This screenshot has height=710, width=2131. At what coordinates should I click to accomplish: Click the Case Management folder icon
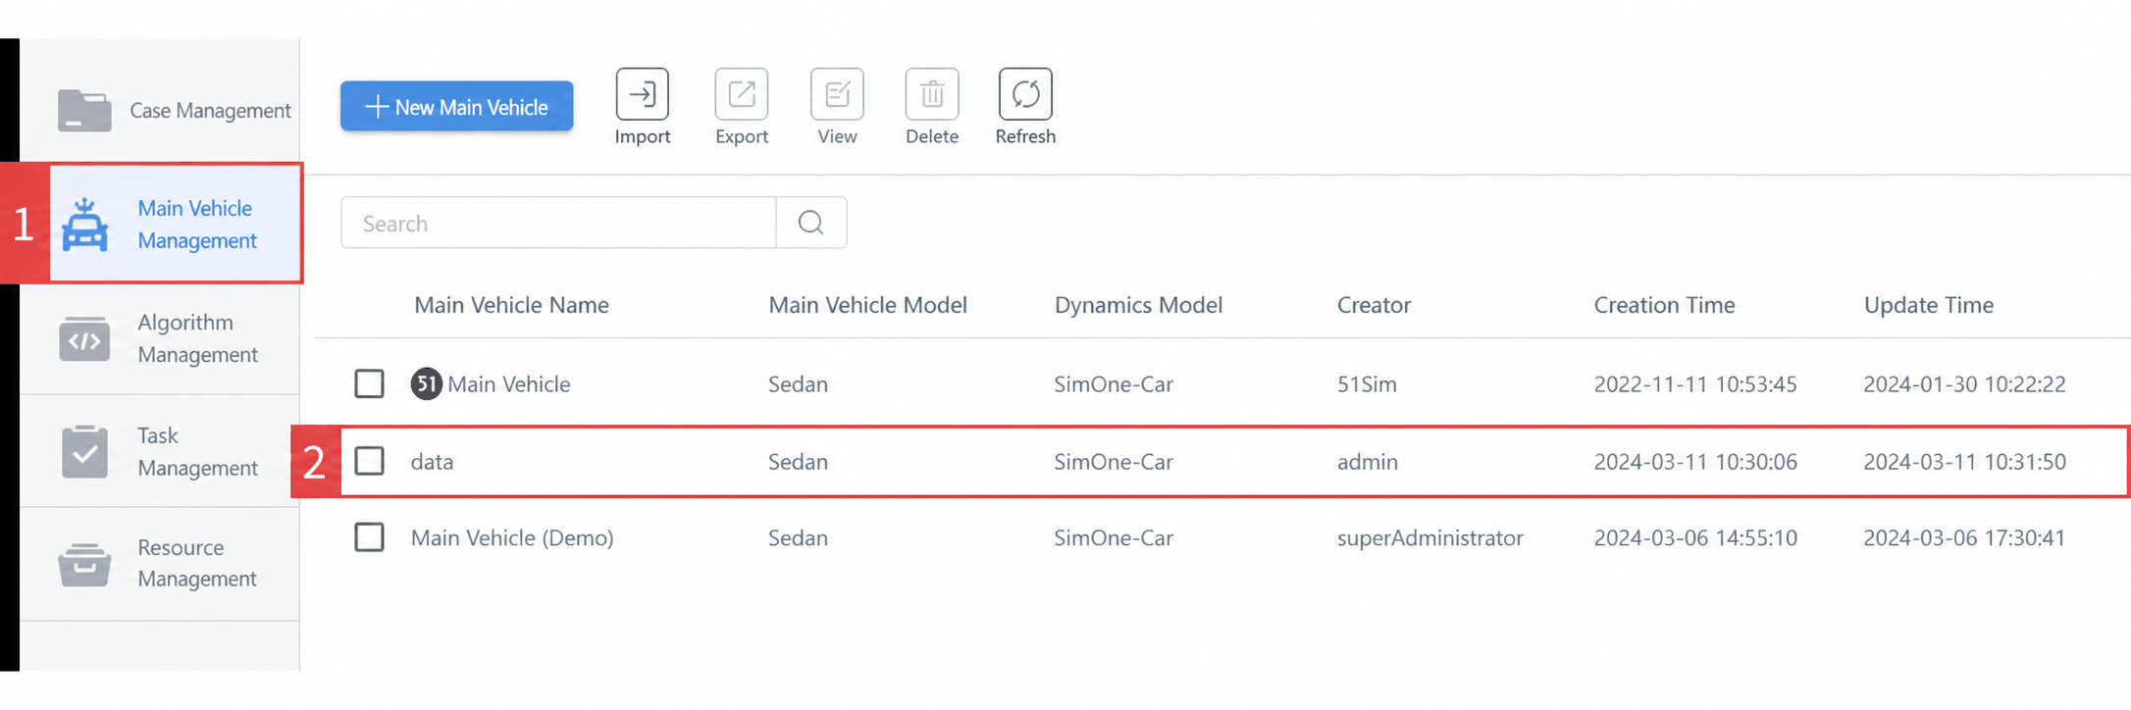pos(84,110)
